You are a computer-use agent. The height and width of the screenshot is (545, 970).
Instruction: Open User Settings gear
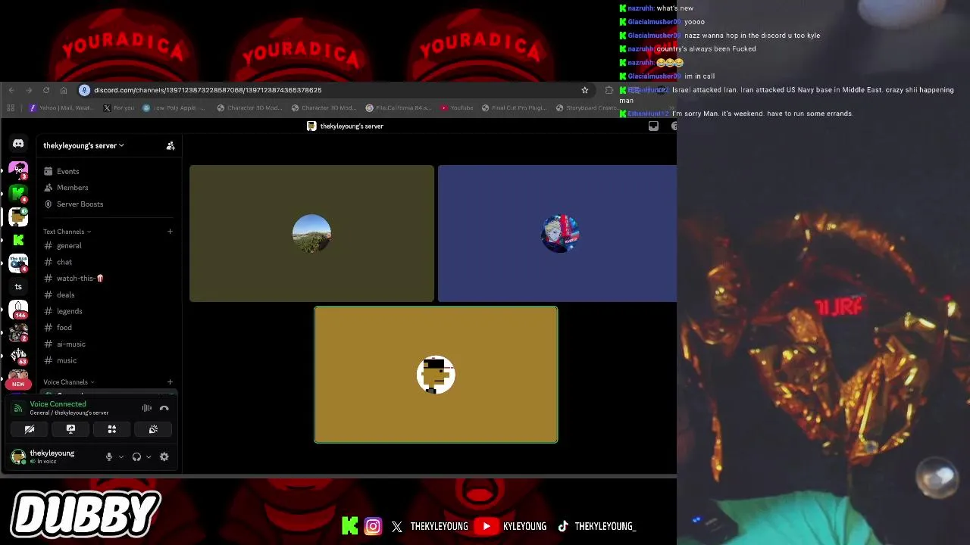click(x=164, y=456)
